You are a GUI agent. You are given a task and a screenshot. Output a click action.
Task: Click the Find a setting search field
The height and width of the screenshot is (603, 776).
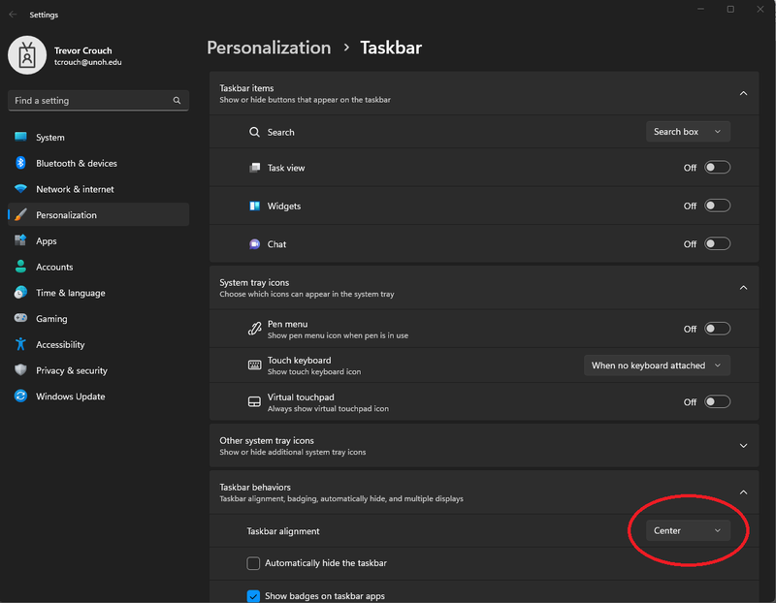(x=87, y=101)
